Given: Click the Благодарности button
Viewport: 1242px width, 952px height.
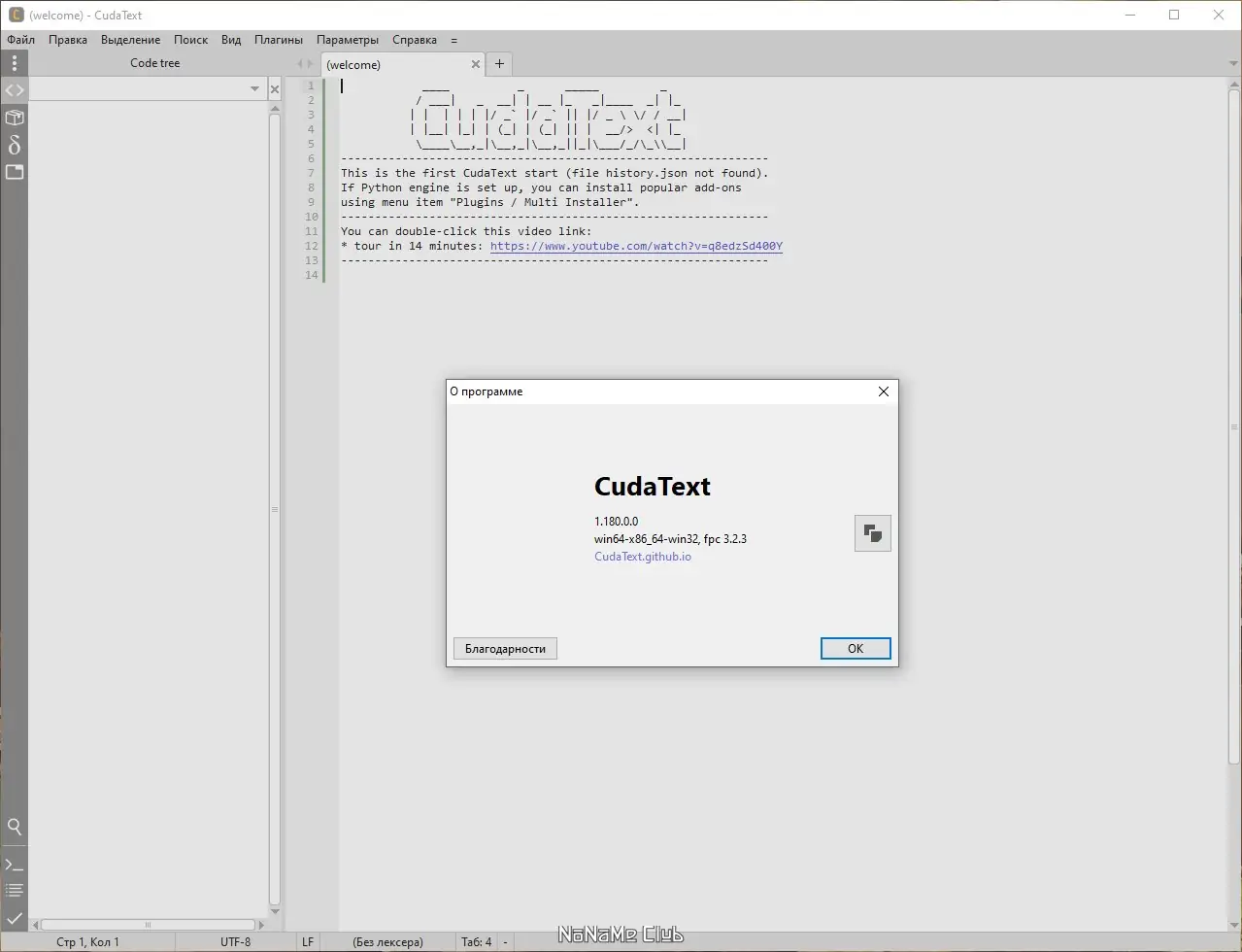Looking at the screenshot, I should (505, 649).
